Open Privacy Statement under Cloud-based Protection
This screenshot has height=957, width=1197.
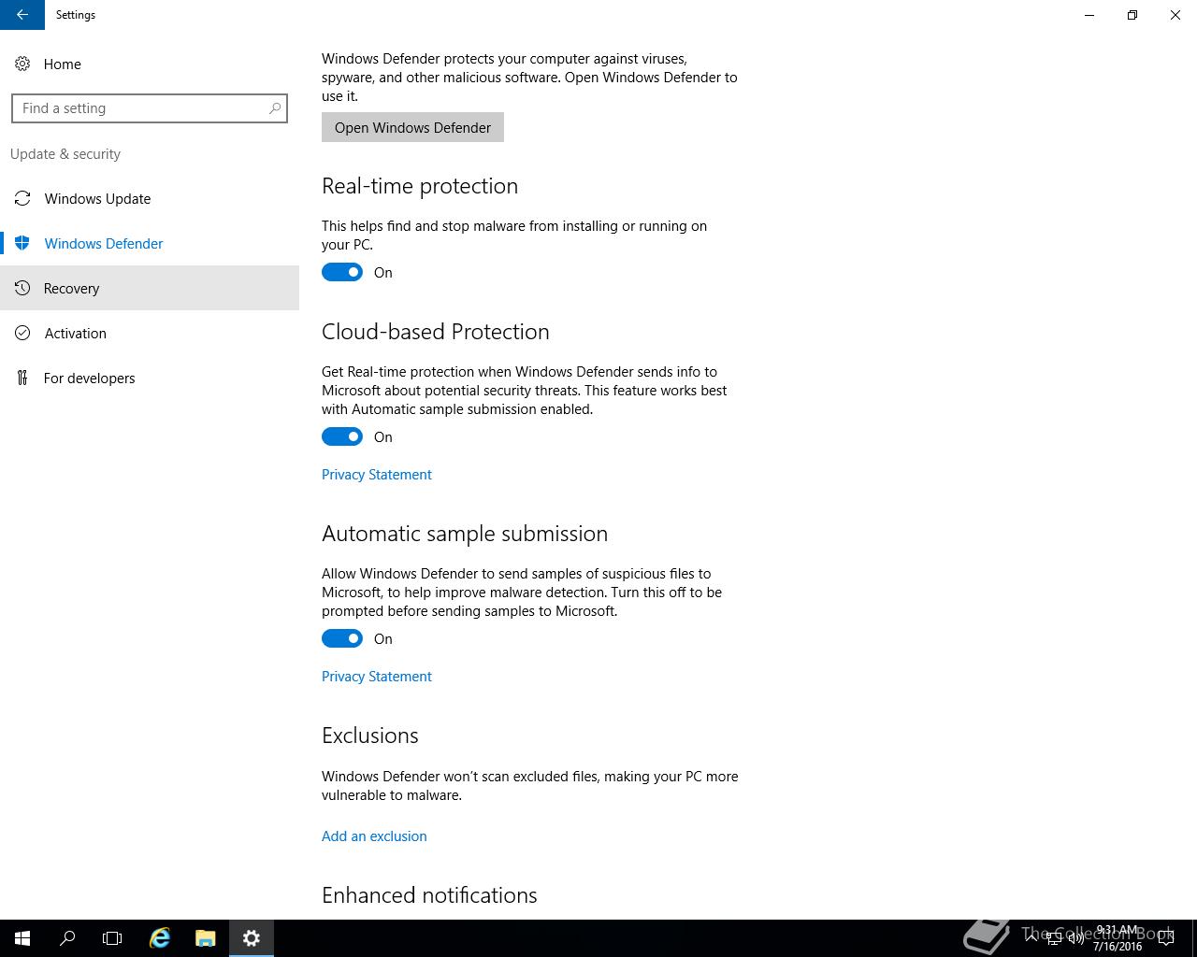click(x=377, y=474)
